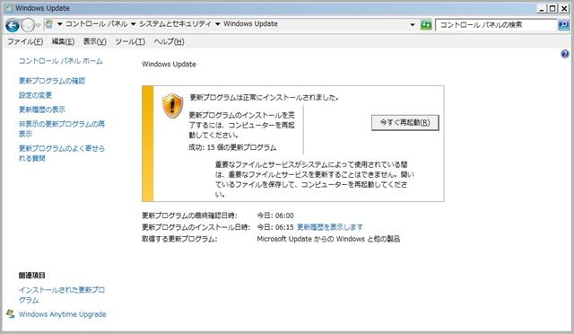Open the ツール(T) menu
574x334 pixels.
130,42
